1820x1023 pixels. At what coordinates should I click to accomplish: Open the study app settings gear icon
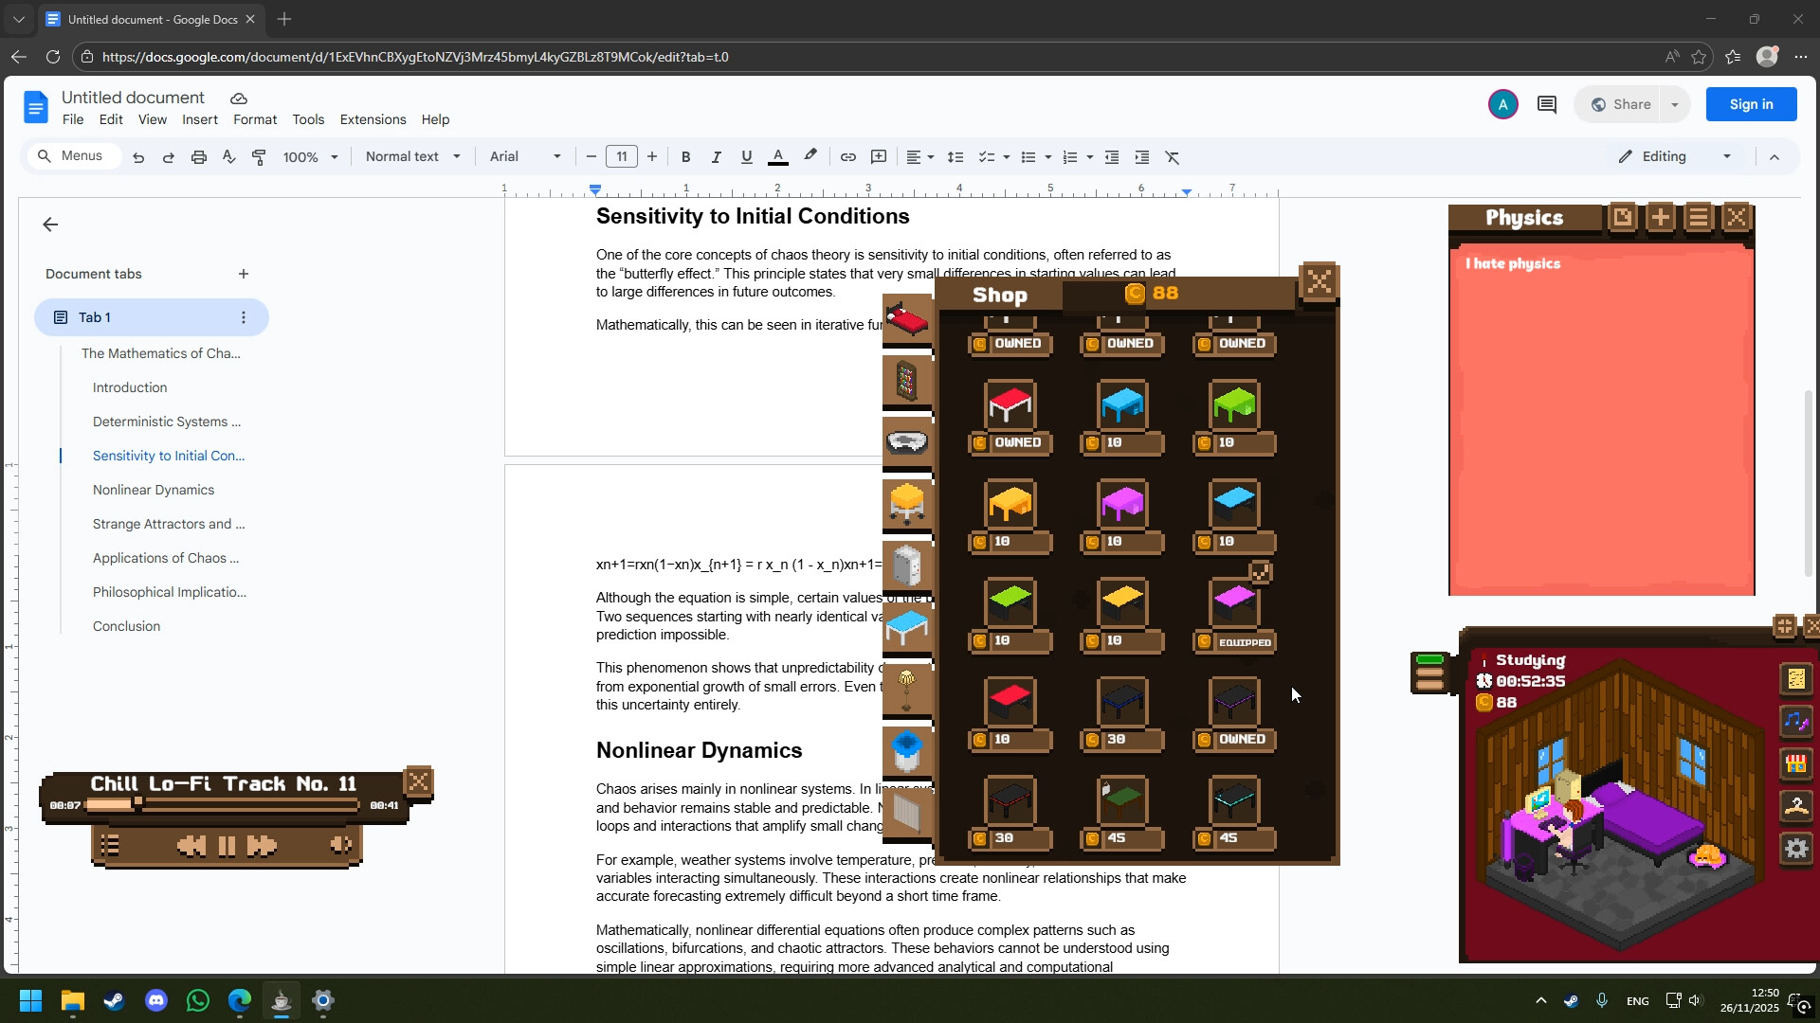pos(1798,849)
